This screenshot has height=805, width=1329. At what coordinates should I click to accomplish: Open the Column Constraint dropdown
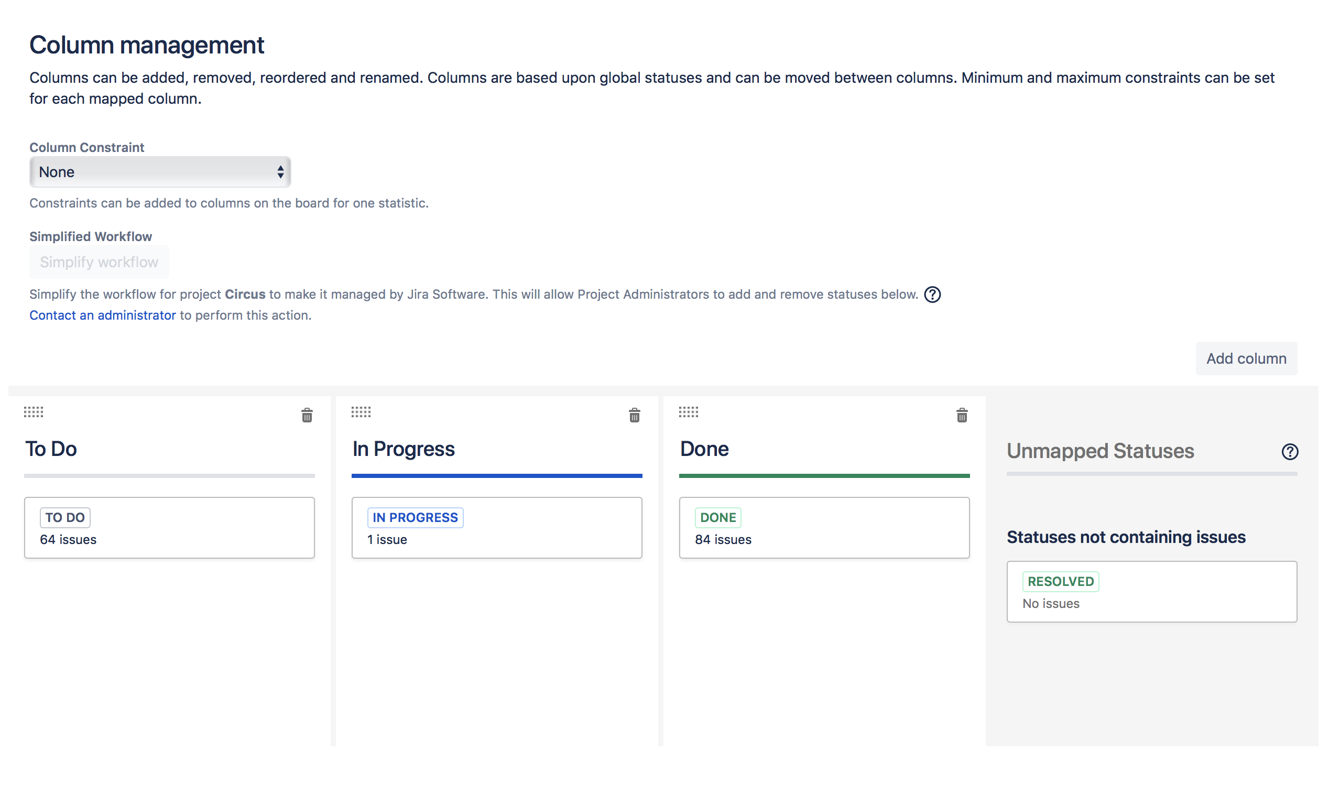pyautogui.click(x=161, y=172)
